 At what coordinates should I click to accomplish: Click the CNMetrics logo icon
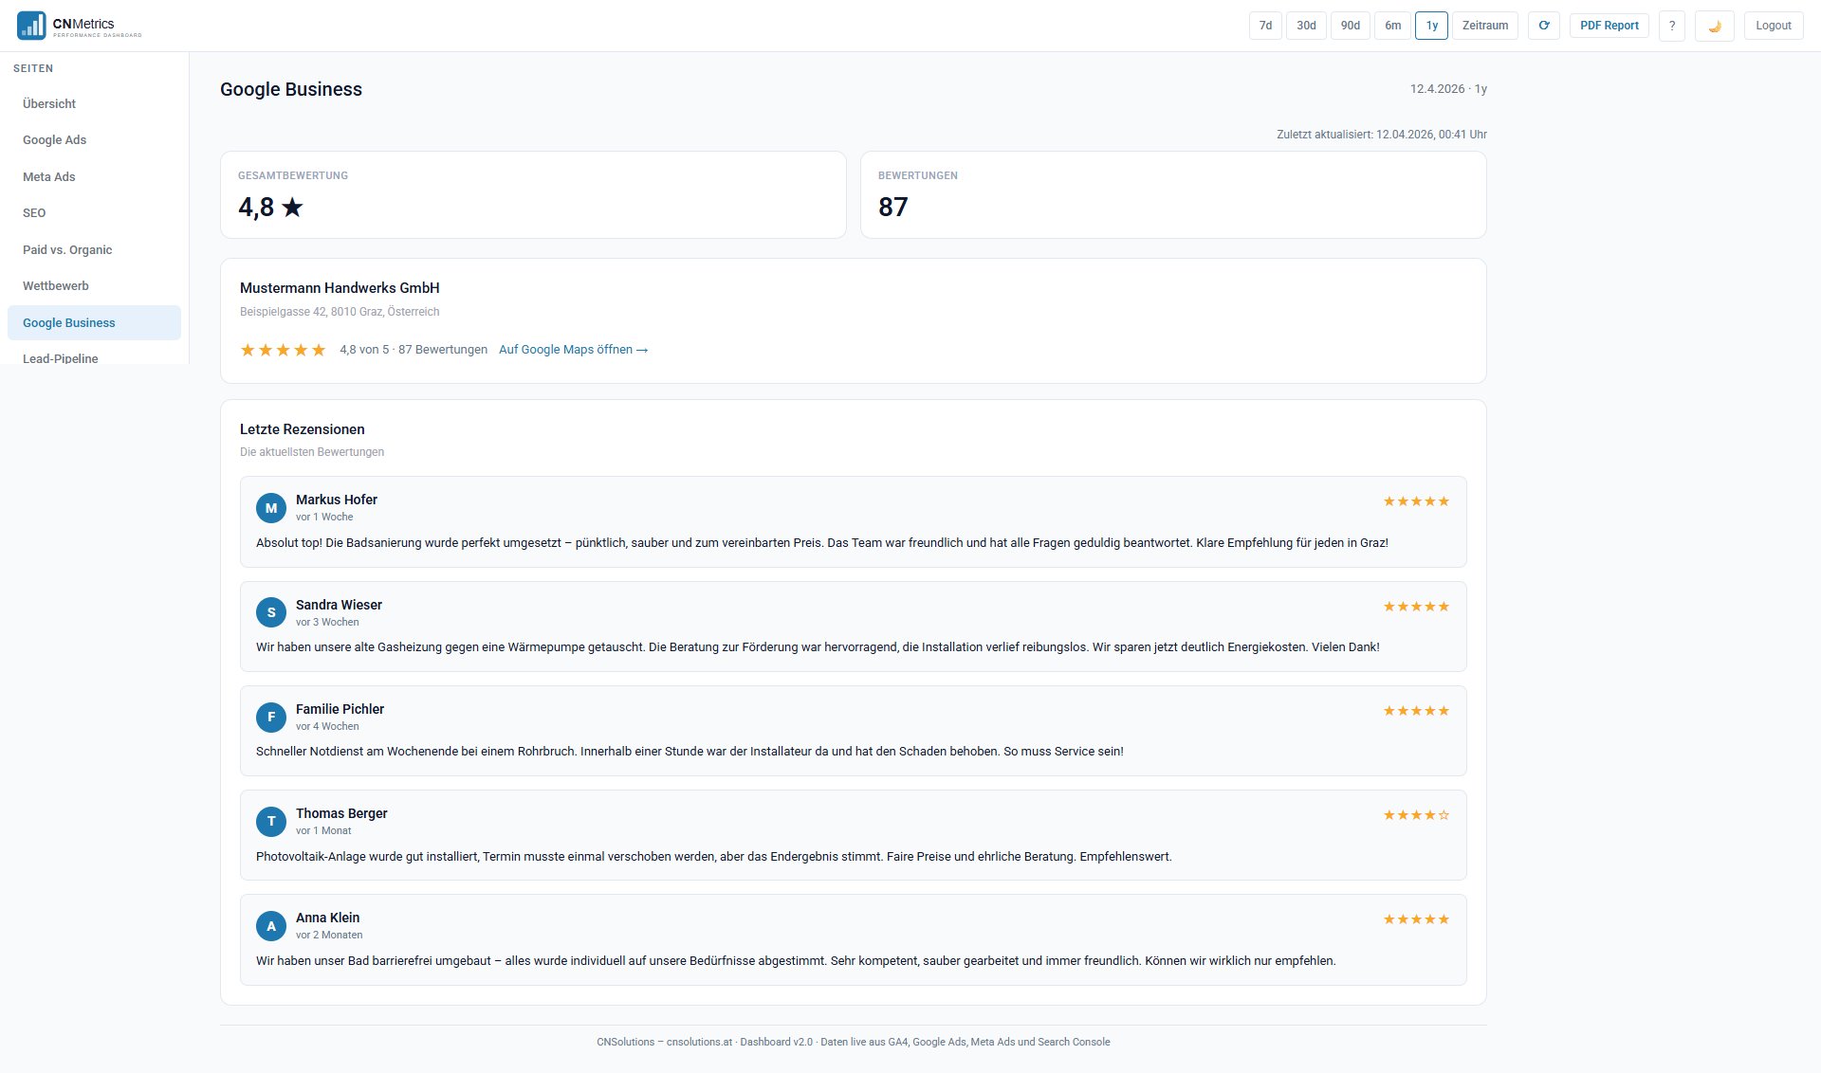coord(31,26)
